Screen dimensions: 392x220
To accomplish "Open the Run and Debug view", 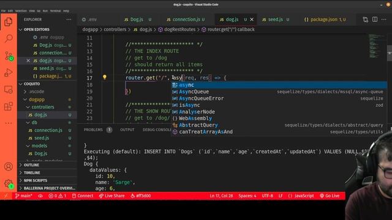I will pos(8,73).
